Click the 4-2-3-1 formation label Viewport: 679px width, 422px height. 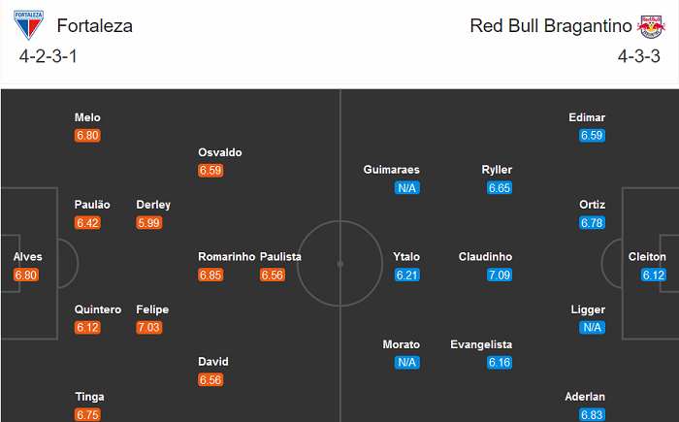coord(48,55)
